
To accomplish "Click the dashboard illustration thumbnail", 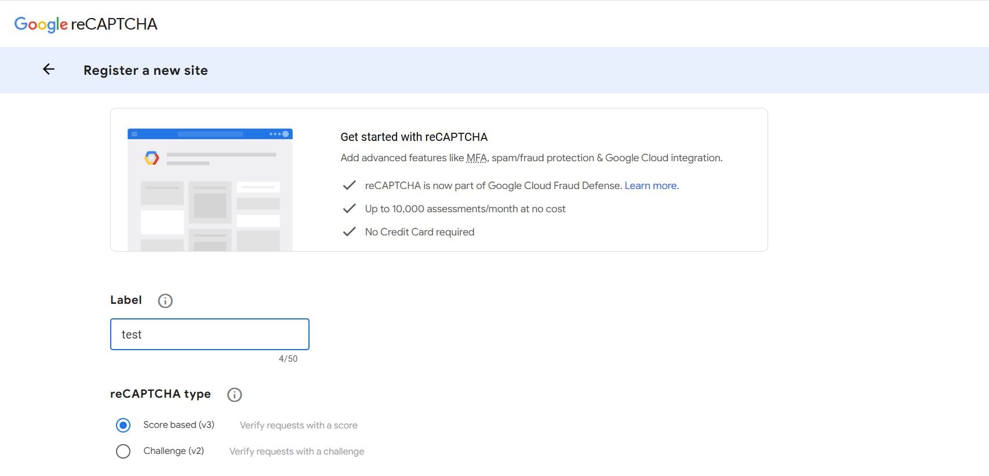I will 210,190.
